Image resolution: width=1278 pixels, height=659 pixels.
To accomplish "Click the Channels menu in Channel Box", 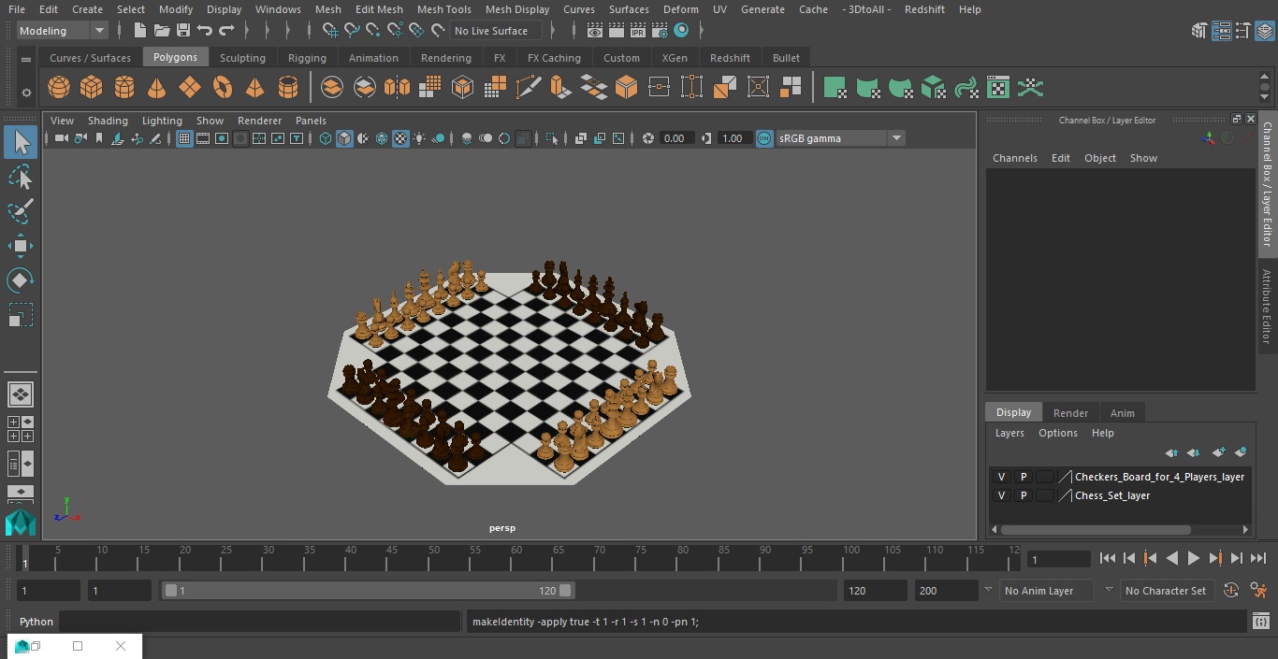I will (x=1015, y=158).
